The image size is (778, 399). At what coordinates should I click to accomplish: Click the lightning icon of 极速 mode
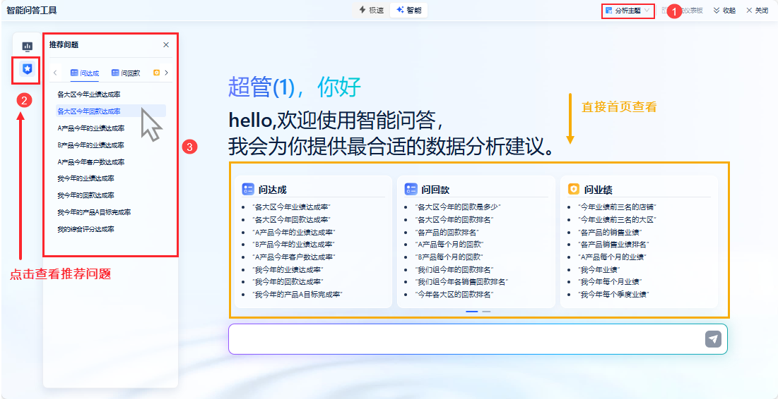click(x=363, y=10)
